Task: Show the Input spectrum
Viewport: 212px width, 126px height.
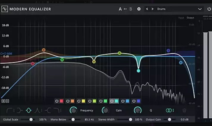Action: tap(181, 18)
